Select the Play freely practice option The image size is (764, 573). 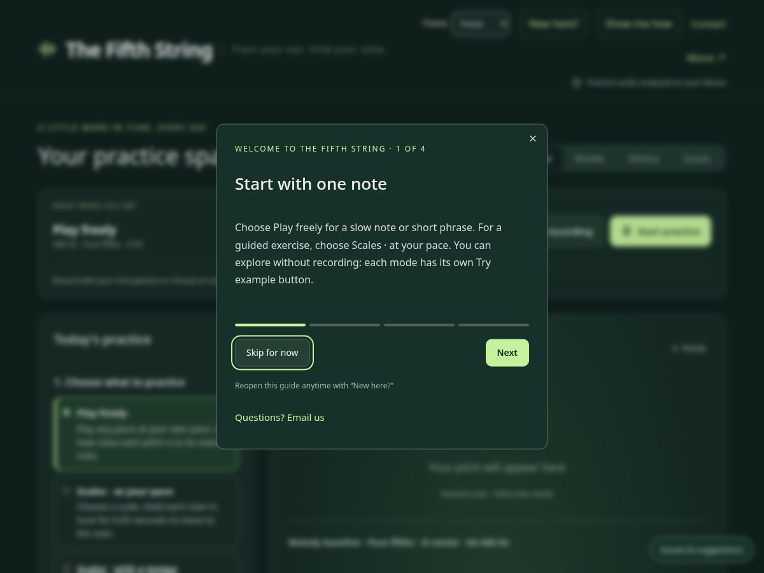coord(145,434)
